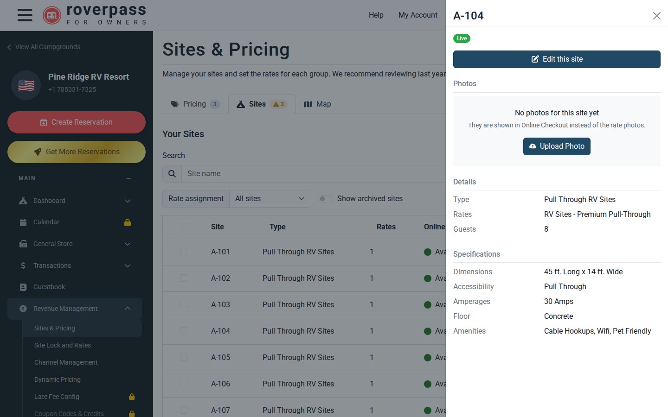Click the search magnifier icon
668x417 pixels.
tap(172, 174)
